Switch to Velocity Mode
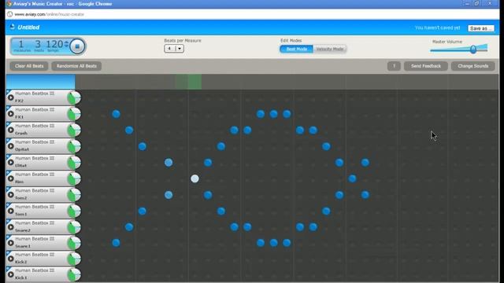The width and height of the screenshot is (504, 283). coord(330,49)
